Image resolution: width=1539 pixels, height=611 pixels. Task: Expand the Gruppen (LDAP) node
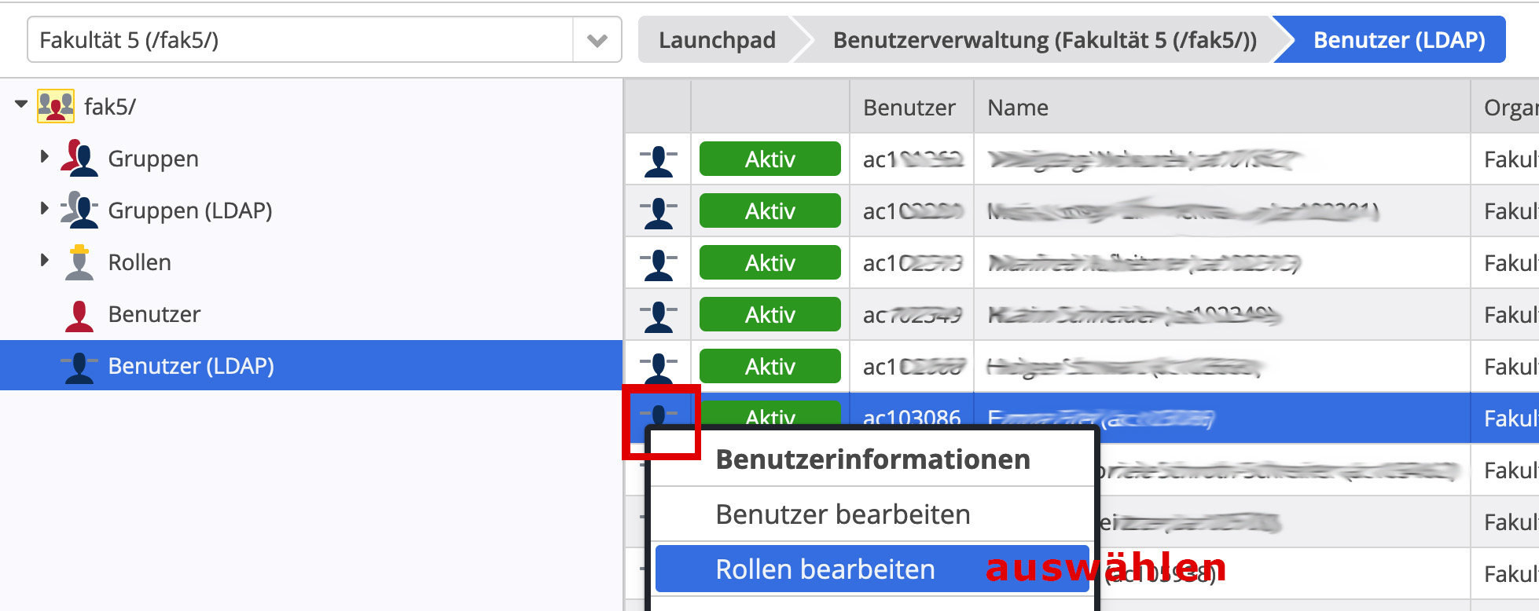pos(45,209)
